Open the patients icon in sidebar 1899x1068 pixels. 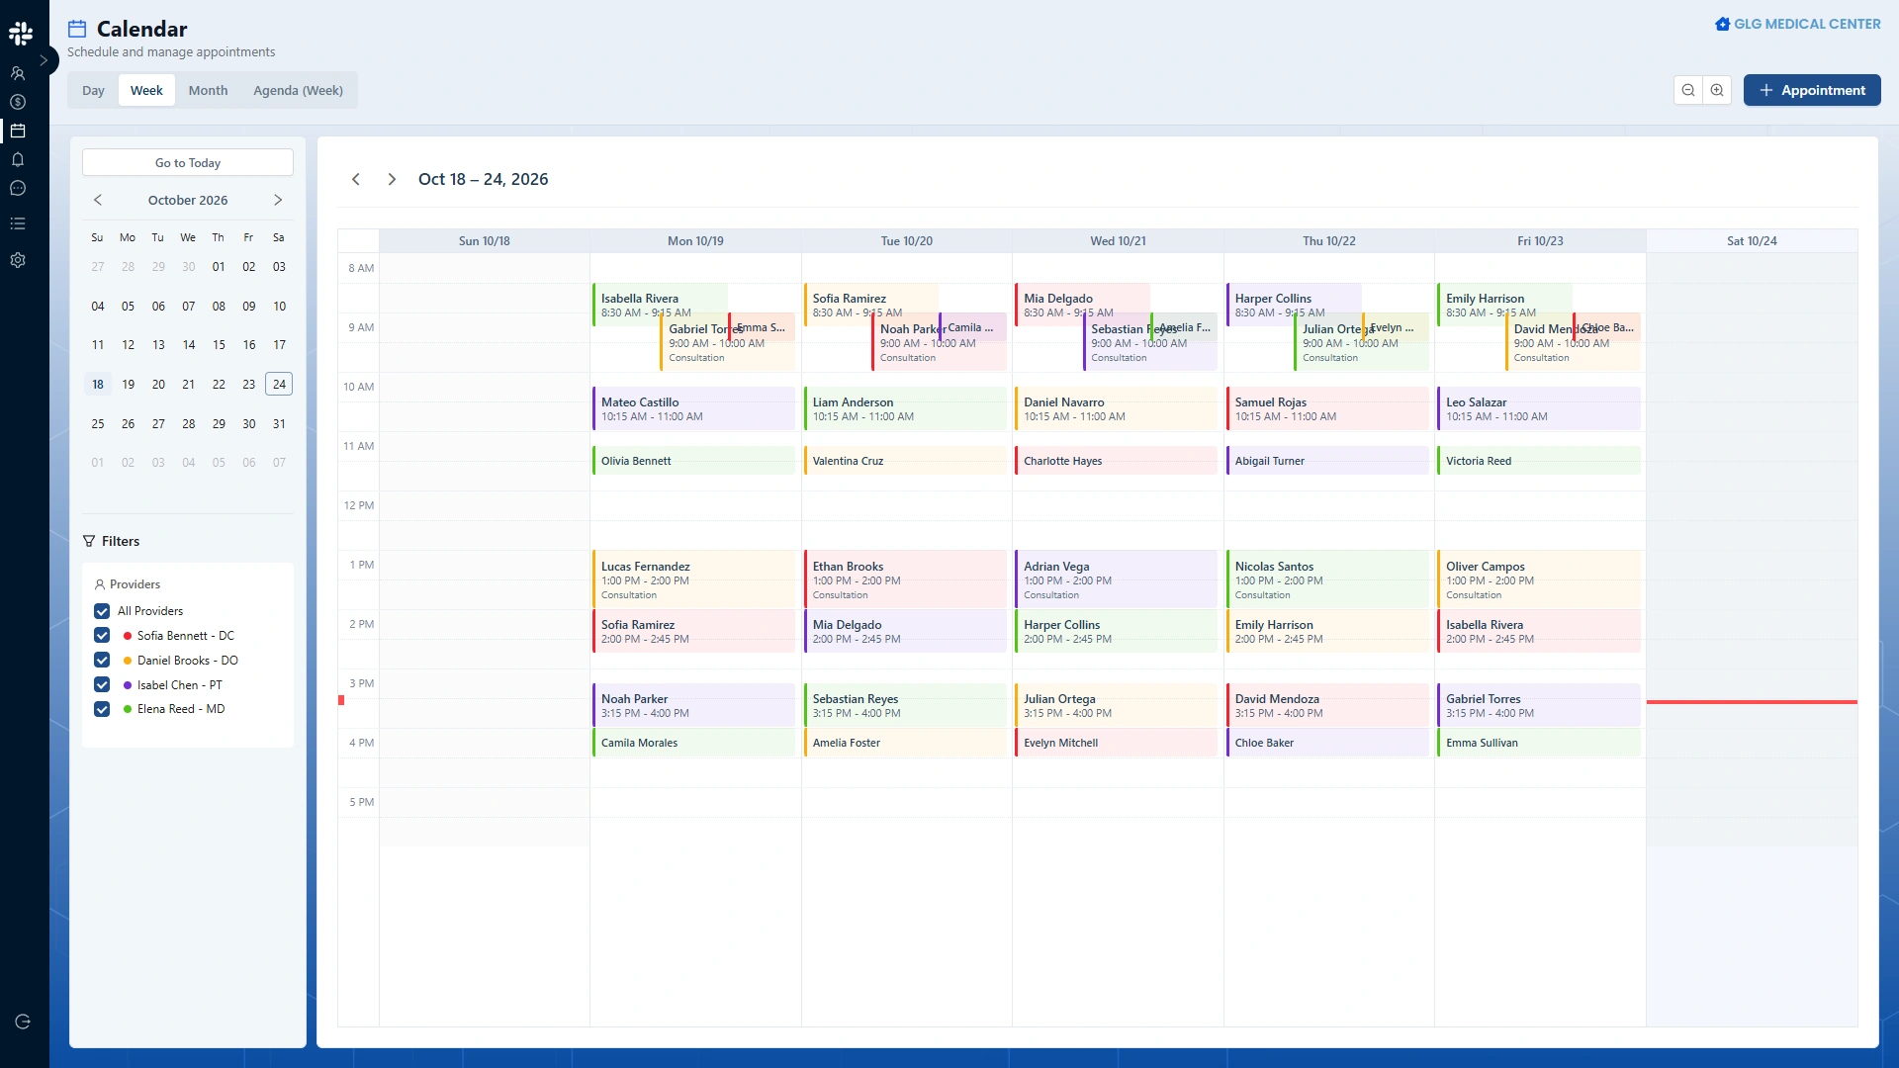(18, 73)
